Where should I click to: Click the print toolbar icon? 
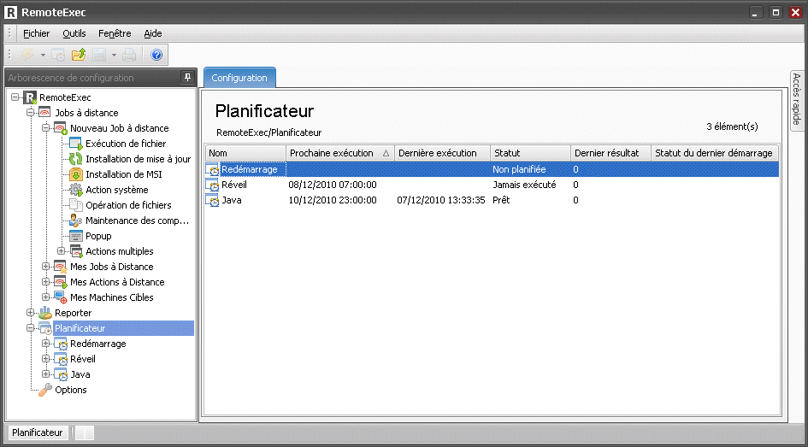click(x=129, y=55)
